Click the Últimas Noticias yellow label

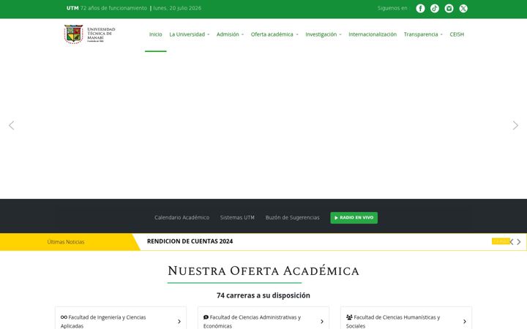tap(66, 242)
